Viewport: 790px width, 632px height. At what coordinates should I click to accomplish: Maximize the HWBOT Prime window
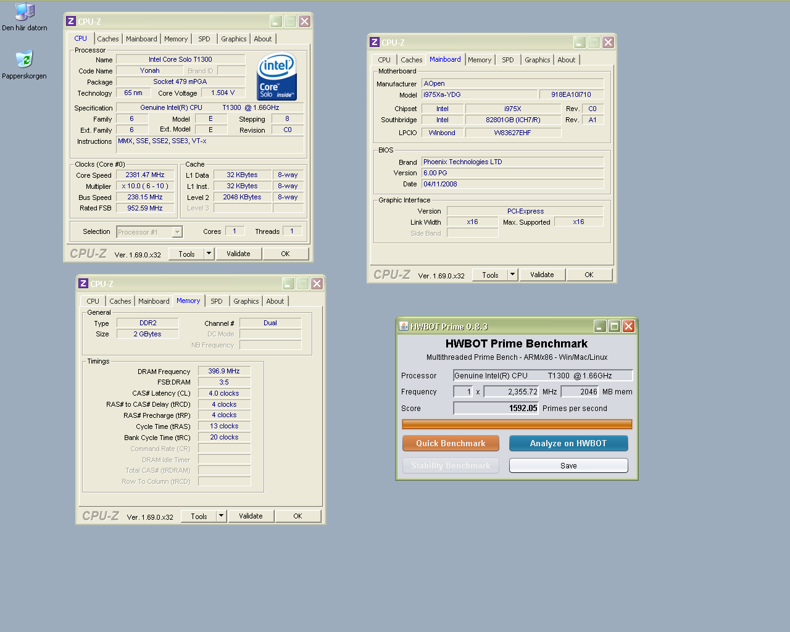coord(614,326)
